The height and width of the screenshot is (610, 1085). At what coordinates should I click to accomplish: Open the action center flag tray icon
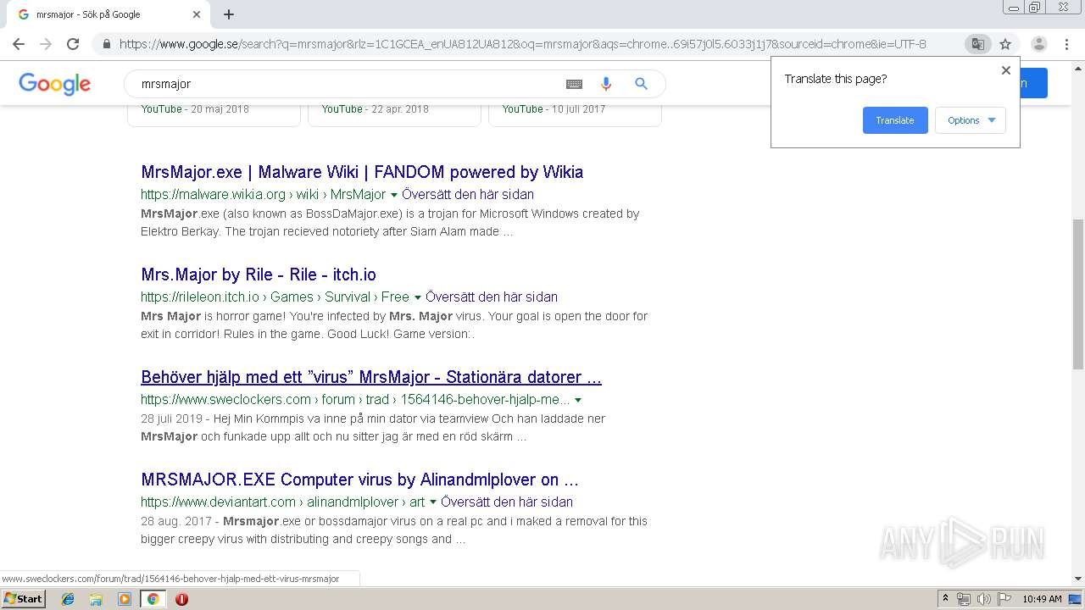point(1004,599)
